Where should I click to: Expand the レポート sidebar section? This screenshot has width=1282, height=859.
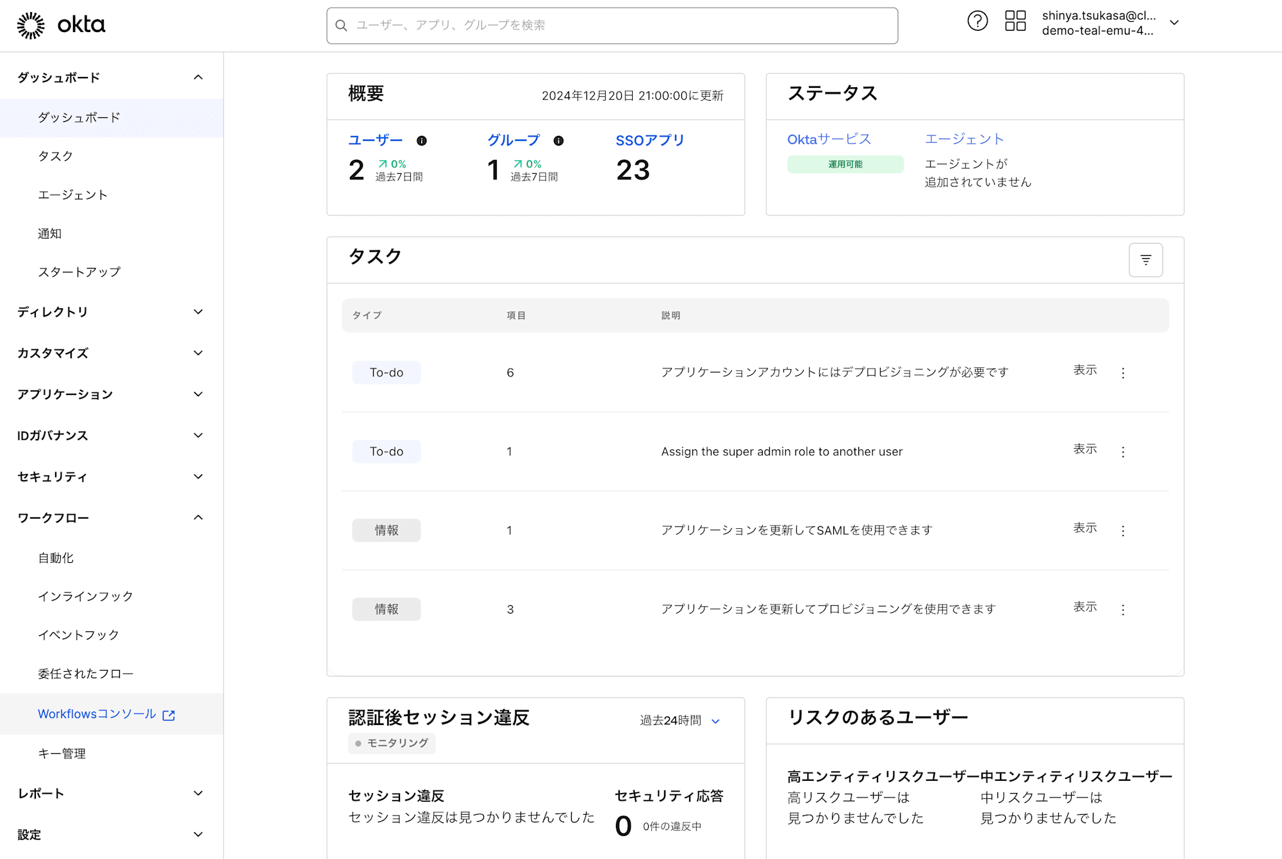click(x=198, y=794)
